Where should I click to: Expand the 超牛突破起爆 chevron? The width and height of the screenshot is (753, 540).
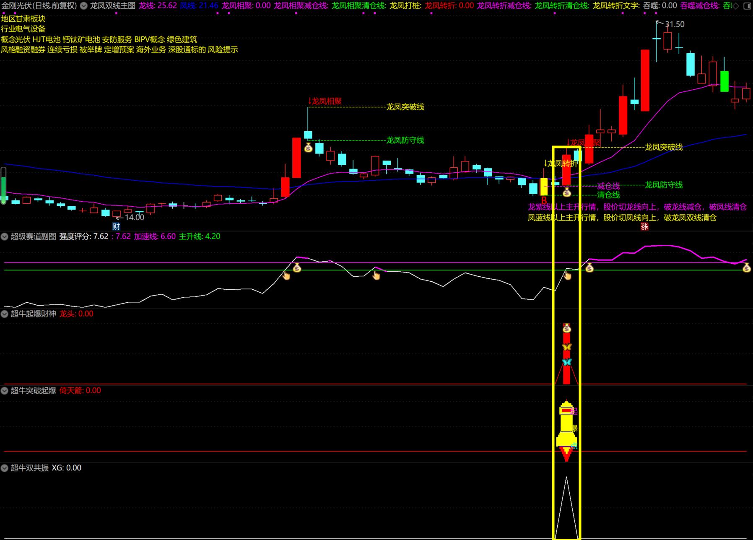pyautogui.click(x=5, y=391)
